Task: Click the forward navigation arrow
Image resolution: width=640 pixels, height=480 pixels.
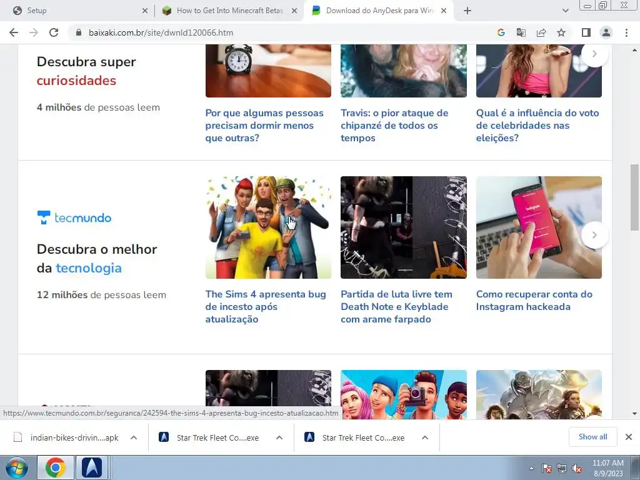Action: point(34,32)
